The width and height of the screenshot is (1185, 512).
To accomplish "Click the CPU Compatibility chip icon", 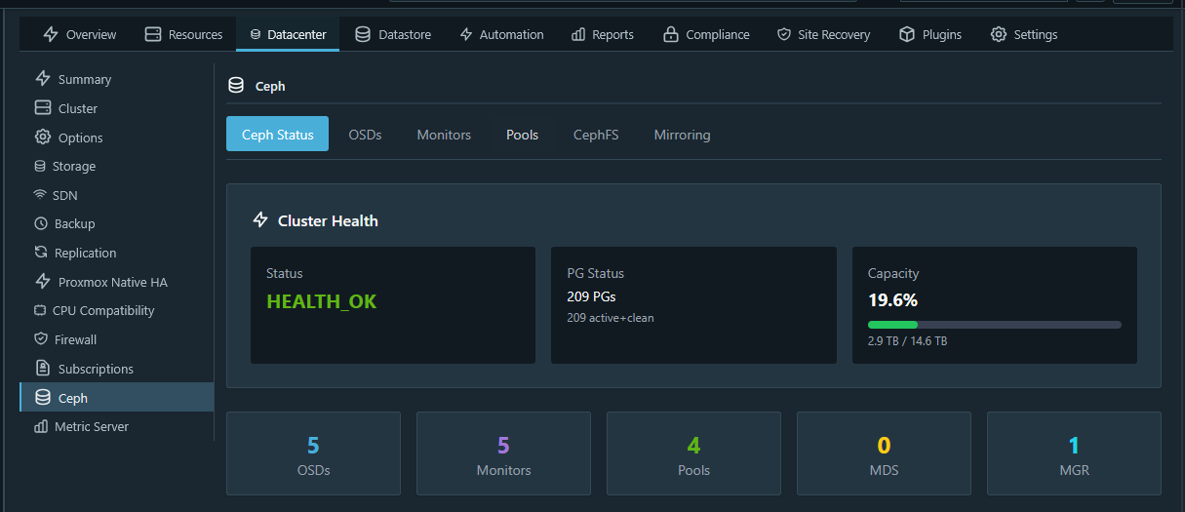I will pos(40,310).
